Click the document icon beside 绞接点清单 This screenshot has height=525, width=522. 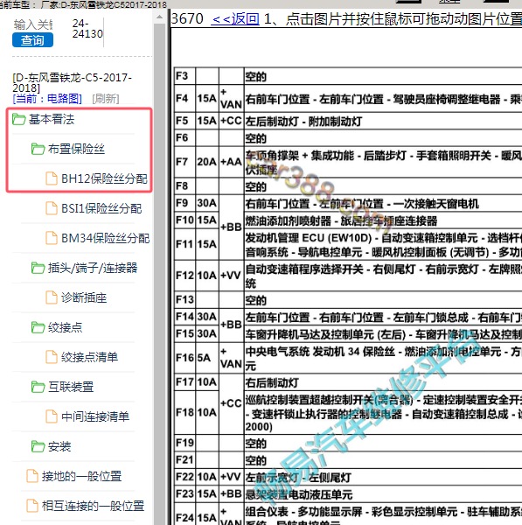pos(52,357)
